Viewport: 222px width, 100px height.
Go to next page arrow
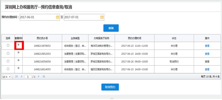[39, 77]
